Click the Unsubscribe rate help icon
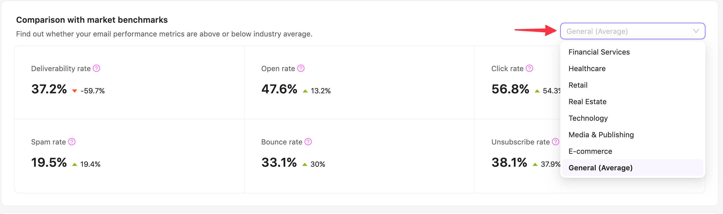Screen dimensions: 723x214 tap(555, 142)
